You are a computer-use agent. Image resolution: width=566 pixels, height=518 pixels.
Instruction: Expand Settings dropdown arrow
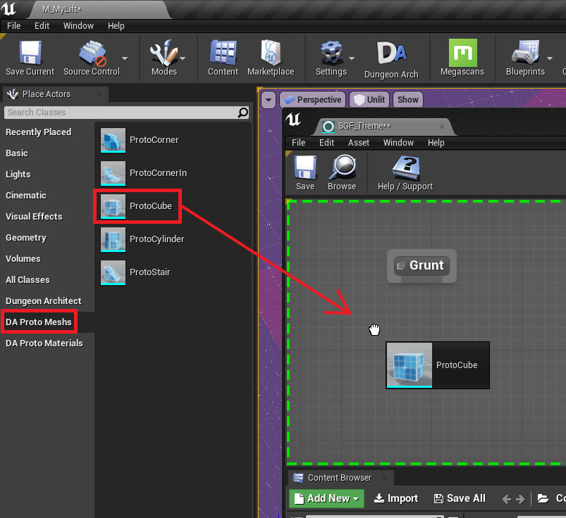pos(352,58)
